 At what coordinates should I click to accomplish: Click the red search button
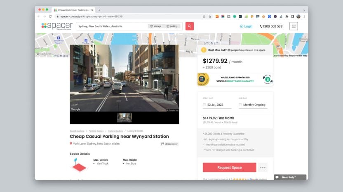190,26
